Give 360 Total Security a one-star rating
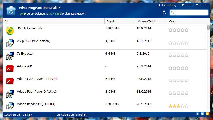 [170, 31]
